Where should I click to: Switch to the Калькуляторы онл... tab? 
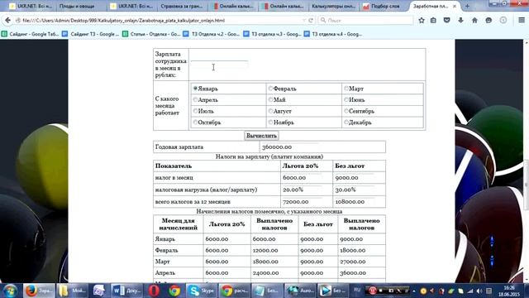(x=333, y=6)
